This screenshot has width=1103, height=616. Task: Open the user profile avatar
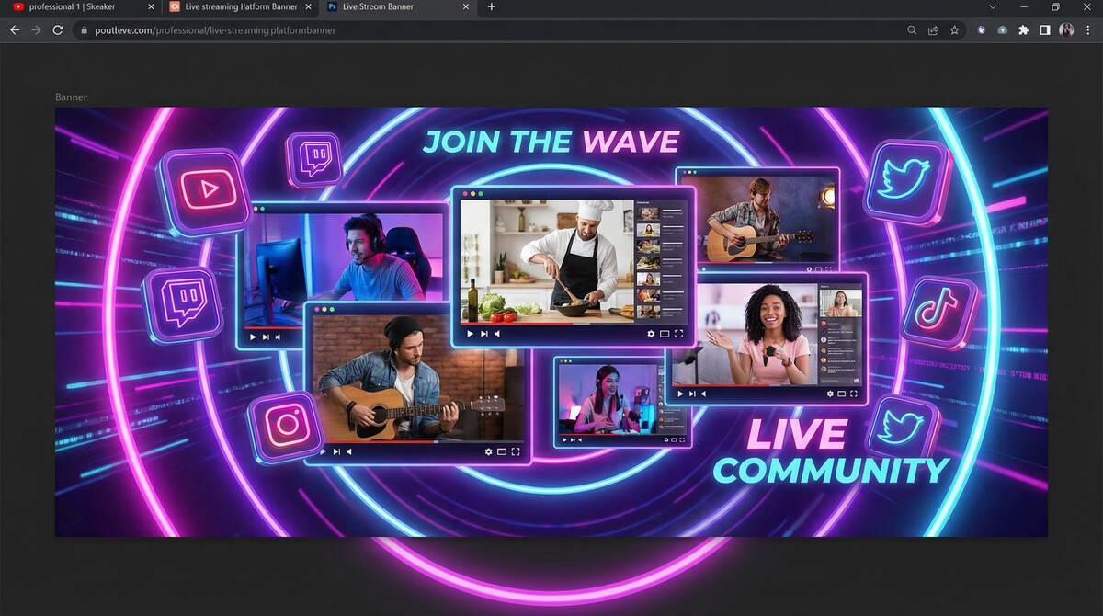(x=1066, y=30)
